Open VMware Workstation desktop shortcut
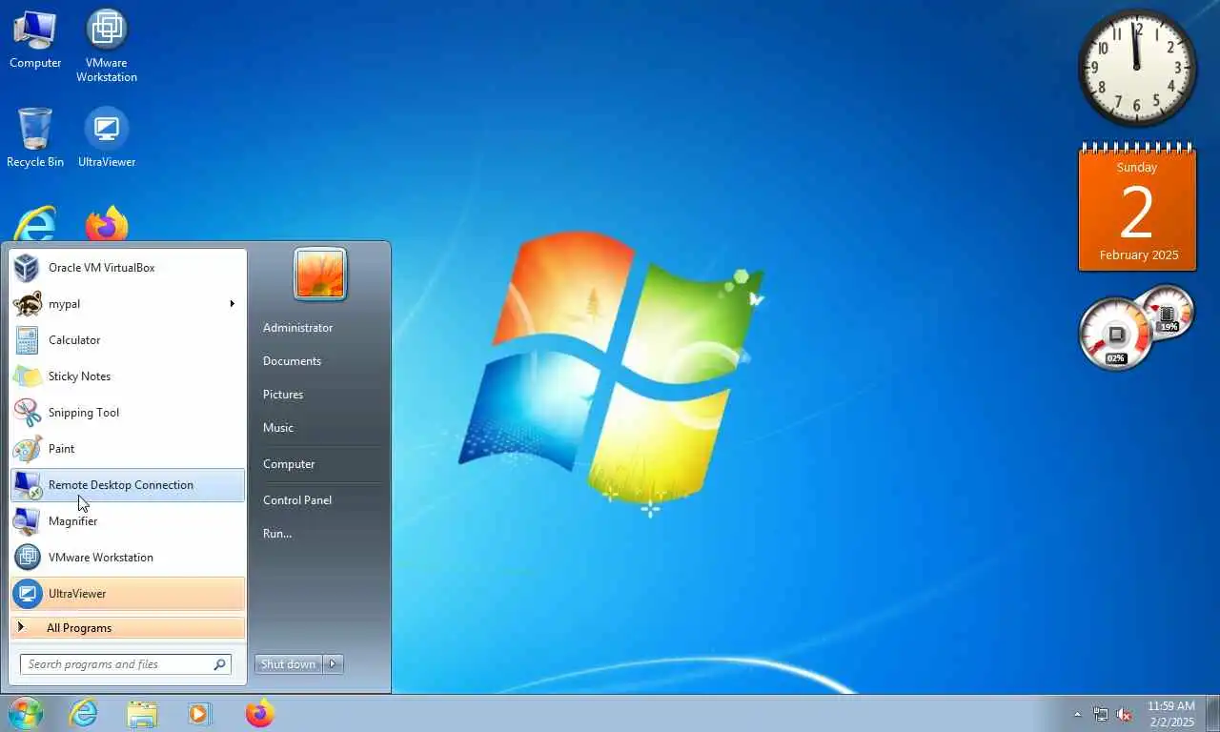1220x732 pixels. (x=107, y=45)
